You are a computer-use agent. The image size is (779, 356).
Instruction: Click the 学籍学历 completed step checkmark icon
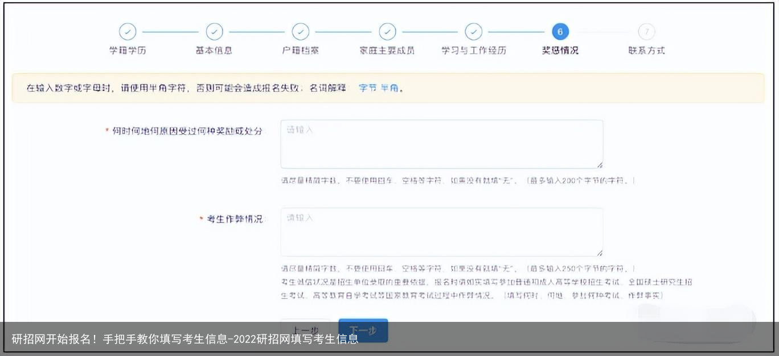128,32
